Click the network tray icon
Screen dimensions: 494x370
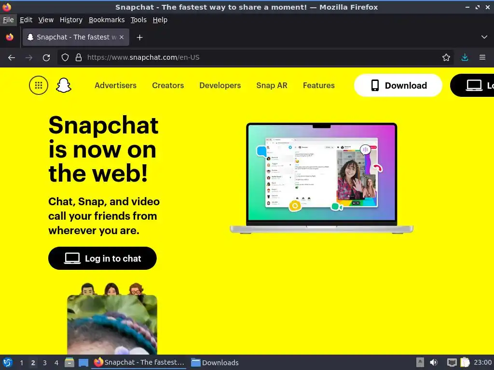tap(452, 362)
